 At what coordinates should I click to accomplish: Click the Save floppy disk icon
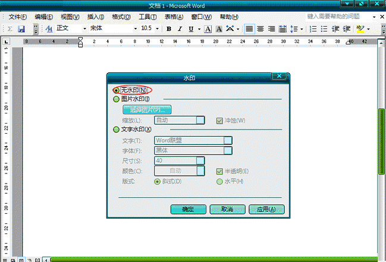21,29
